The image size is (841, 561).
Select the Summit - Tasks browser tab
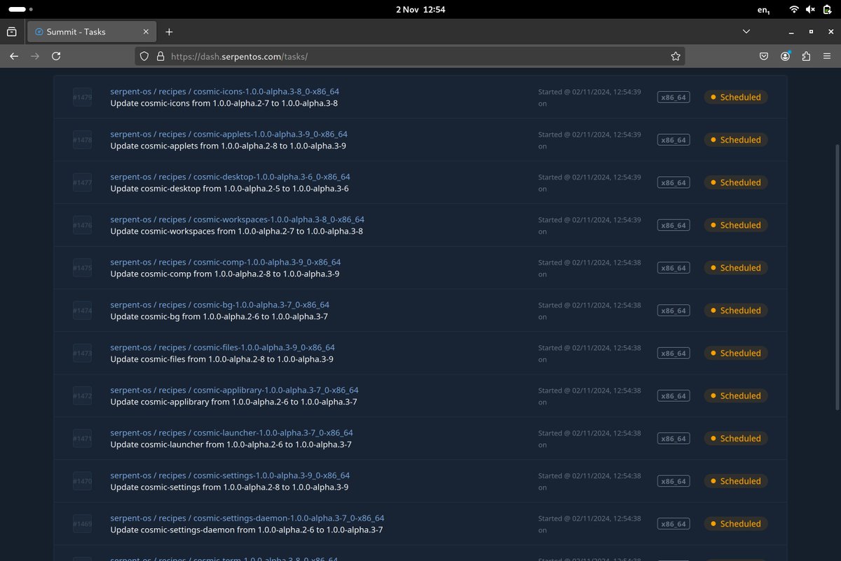pos(84,32)
